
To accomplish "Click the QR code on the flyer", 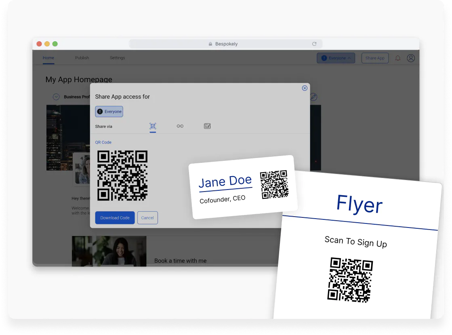I will [350, 280].
